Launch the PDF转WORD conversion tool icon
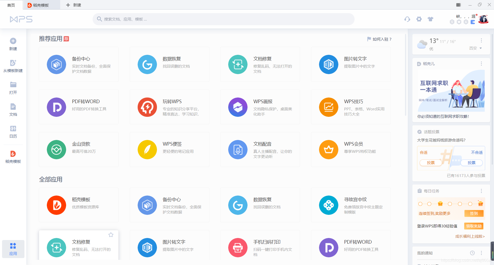 click(x=56, y=107)
